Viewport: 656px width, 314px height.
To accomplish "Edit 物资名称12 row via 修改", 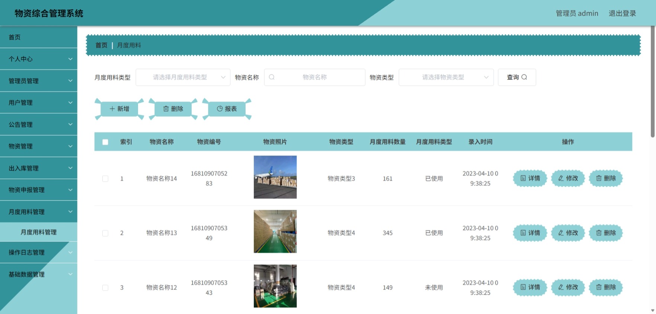I will 568,287.
